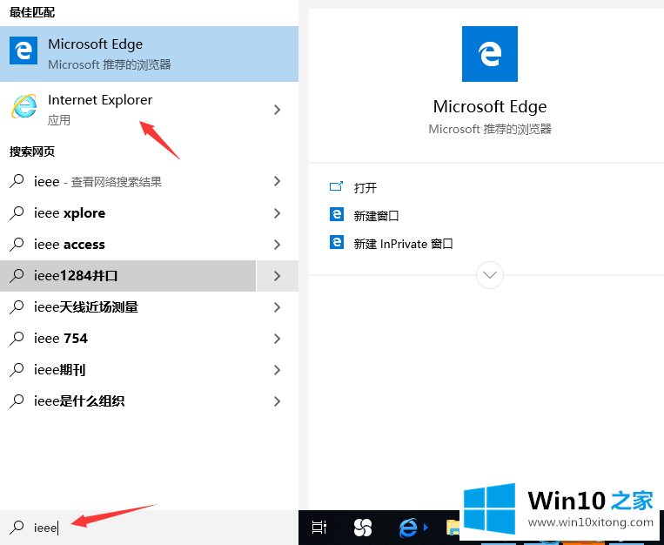
Task: Open File Explorer folder on taskbar
Action: [x=453, y=527]
